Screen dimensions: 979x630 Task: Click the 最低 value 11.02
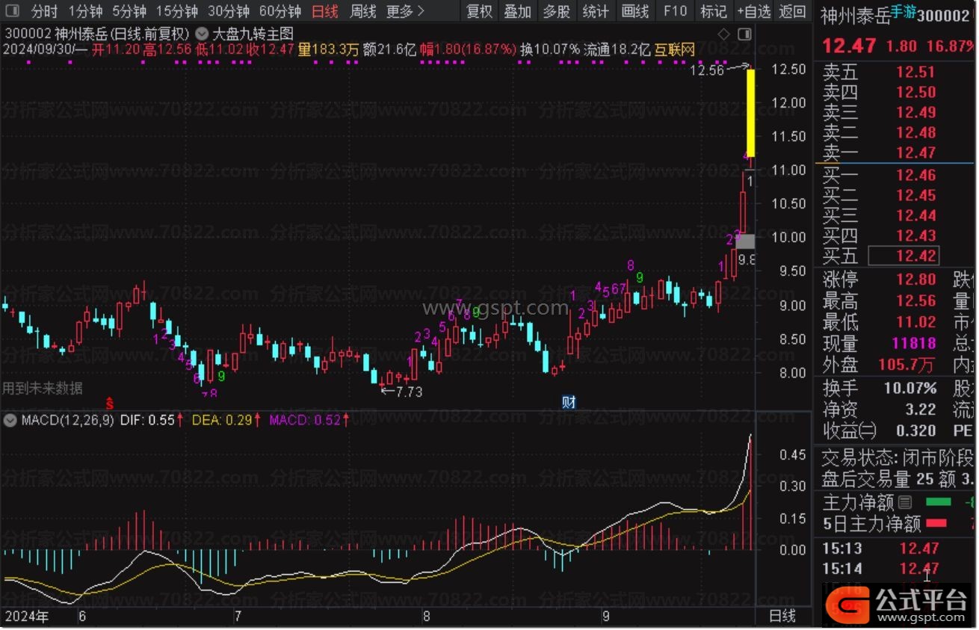tap(915, 323)
